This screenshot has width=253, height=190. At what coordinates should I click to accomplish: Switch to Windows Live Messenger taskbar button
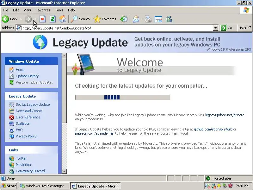(x=44, y=186)
